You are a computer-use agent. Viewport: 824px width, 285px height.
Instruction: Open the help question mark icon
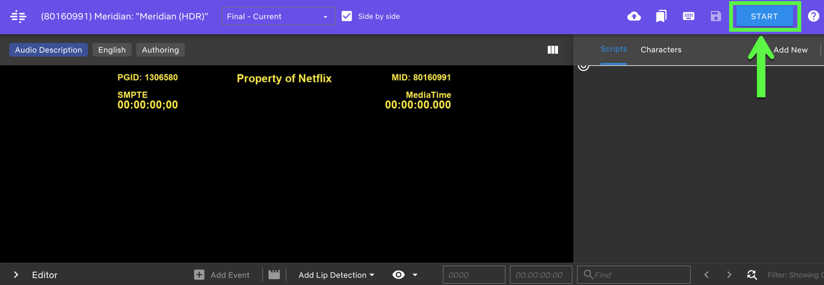click(814, 16)
